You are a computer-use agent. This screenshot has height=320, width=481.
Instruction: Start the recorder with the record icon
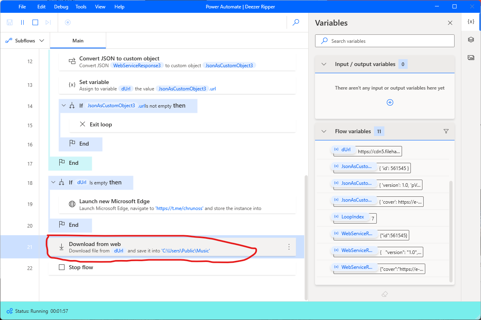coord(67,23)
